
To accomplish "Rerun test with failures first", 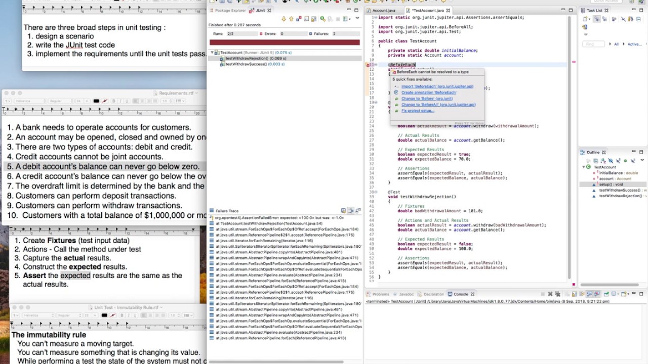I will coord(330,19).
